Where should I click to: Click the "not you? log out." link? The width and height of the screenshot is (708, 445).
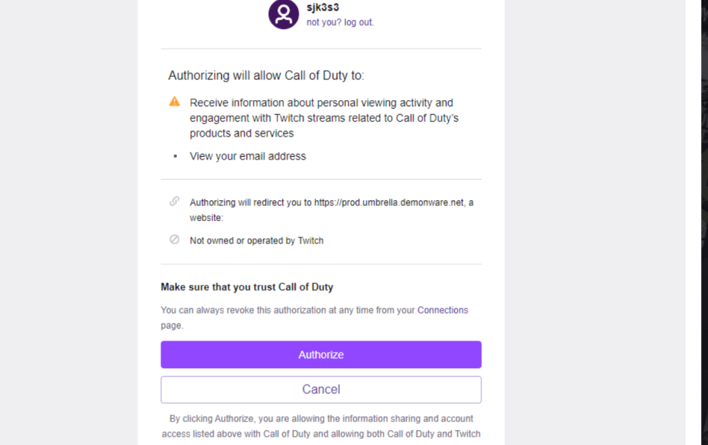340,22
